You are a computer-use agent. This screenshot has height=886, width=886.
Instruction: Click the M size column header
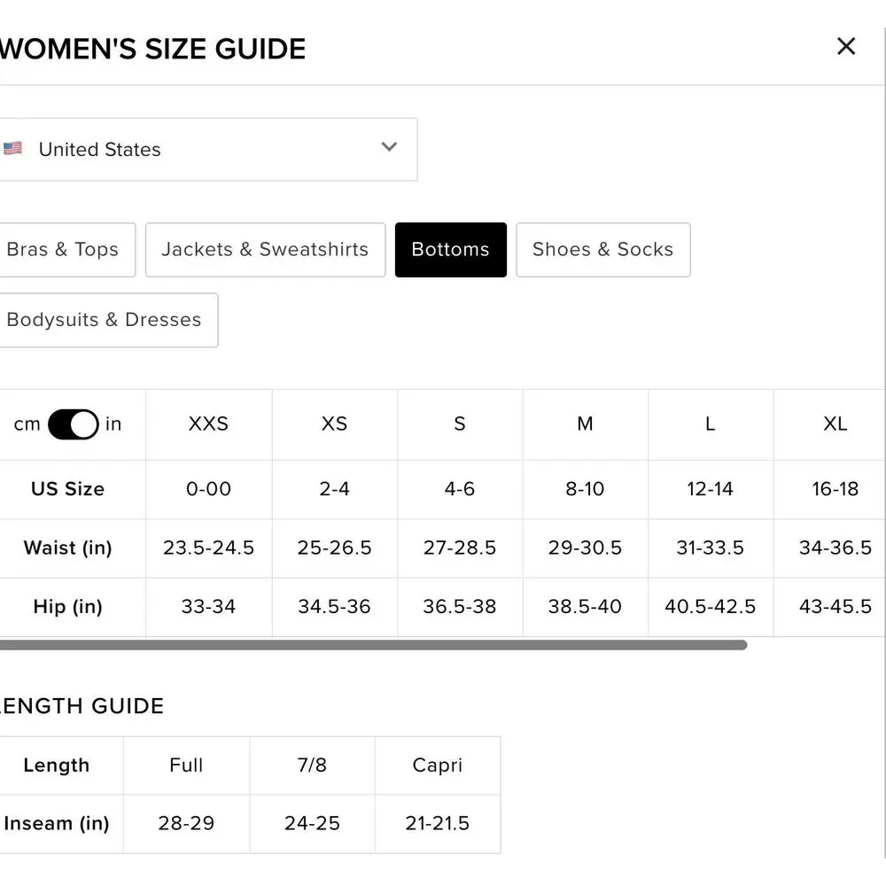pyautogui.click(x=586, y=424)
